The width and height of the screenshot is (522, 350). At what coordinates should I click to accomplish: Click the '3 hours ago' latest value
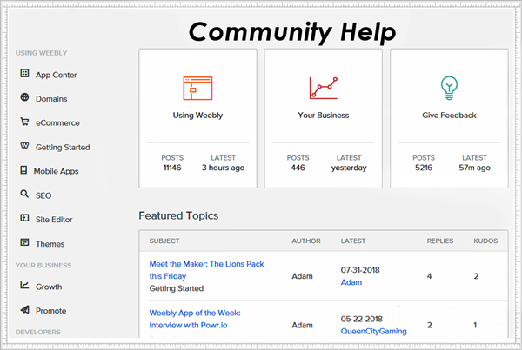(x=223, y=168)
